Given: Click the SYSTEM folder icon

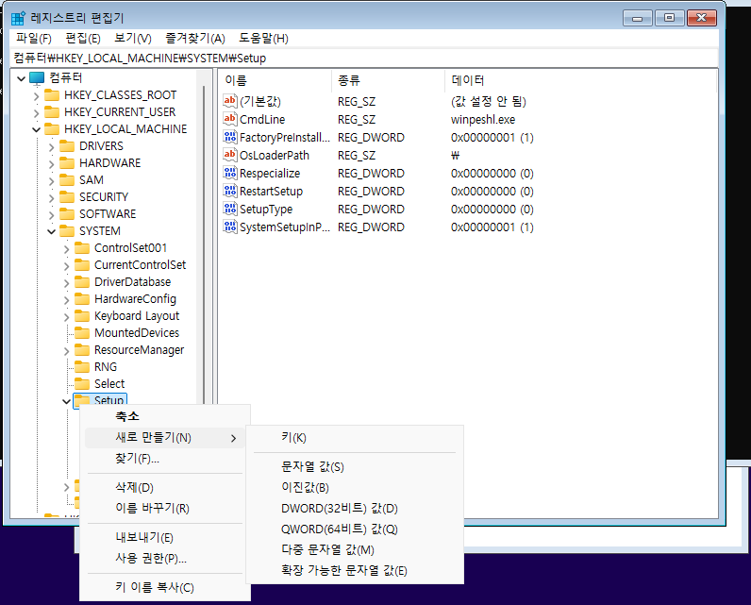Looking at the screenshot, I should (67, 231).
